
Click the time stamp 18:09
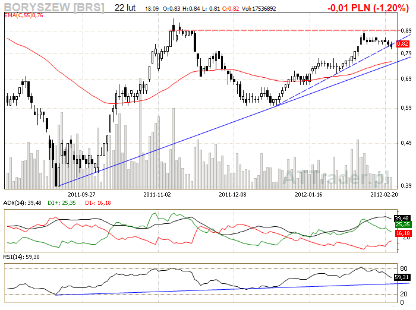tap(152, 9)
